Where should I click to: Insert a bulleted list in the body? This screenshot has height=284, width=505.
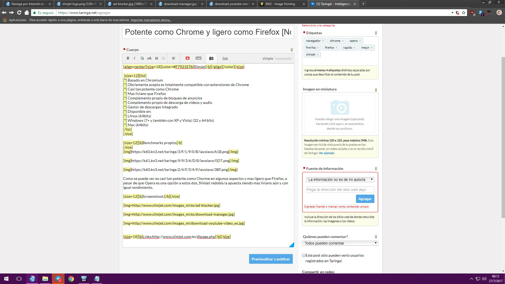click(164, 58)
